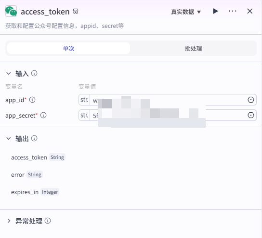262x238 pixels.
Task: Click the 变量值 column header
Action: (87, 87)
